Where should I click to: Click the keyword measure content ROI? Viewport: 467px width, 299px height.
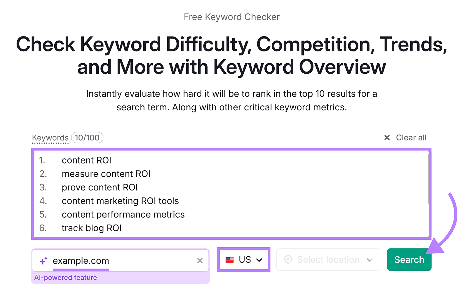(106, 174)
